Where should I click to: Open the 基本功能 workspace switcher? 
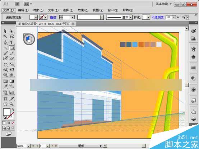pyautogui.click(x=163, y=4)
